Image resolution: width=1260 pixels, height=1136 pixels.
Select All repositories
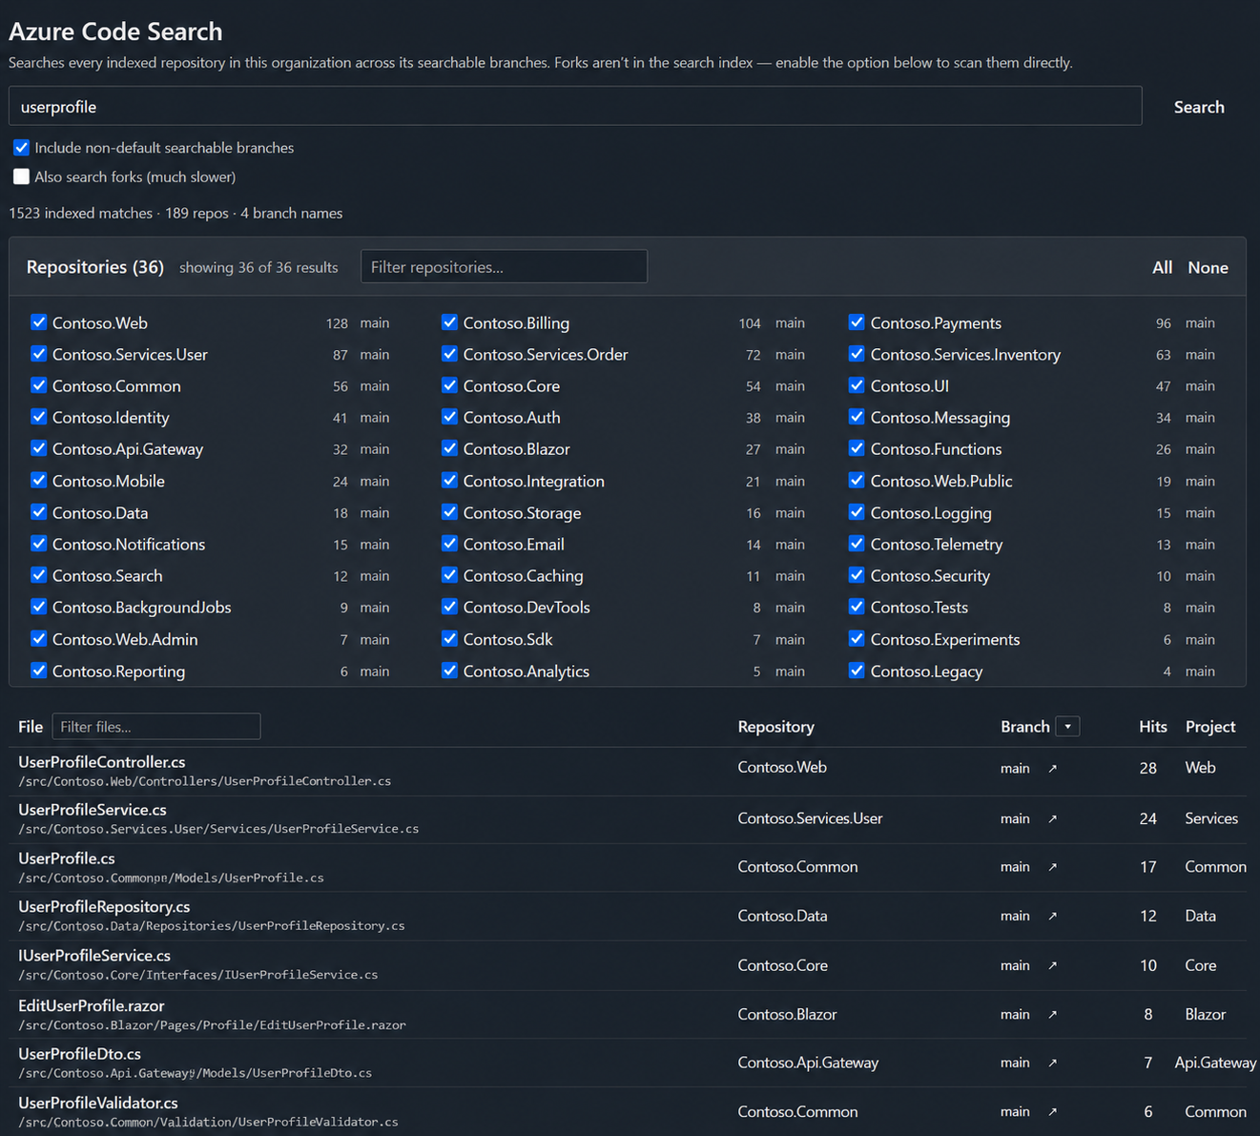pyautogui.click(x=1162, y=268)
